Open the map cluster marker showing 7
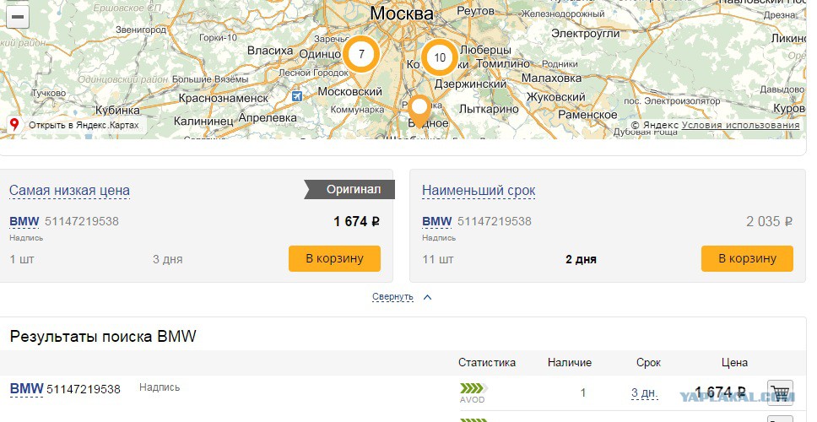 pos(361,54)
